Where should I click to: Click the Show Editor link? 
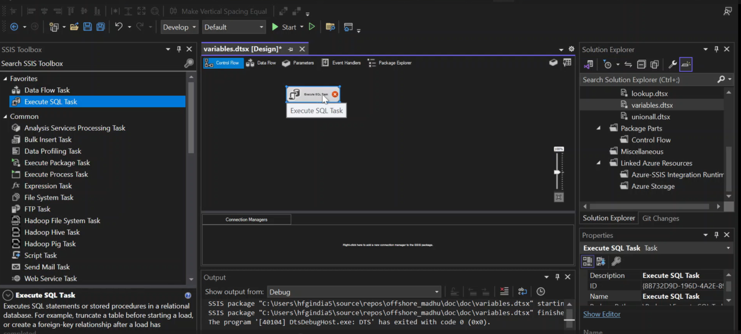(x=601, y=314)
